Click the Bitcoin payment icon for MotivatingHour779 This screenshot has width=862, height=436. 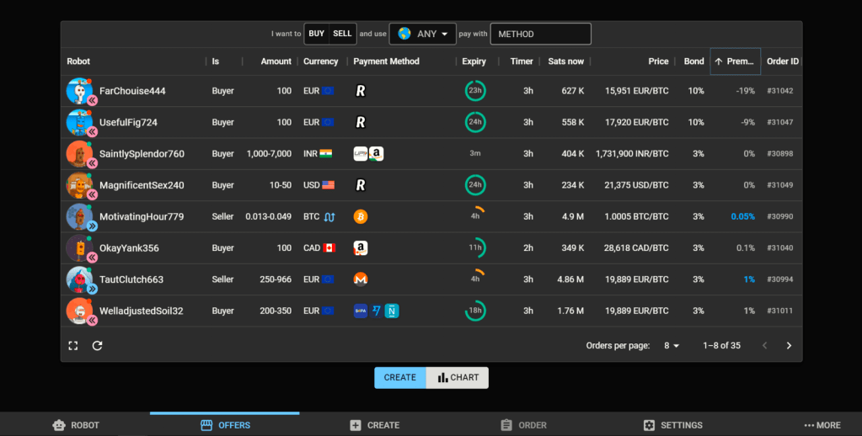(x=361, y=216)
